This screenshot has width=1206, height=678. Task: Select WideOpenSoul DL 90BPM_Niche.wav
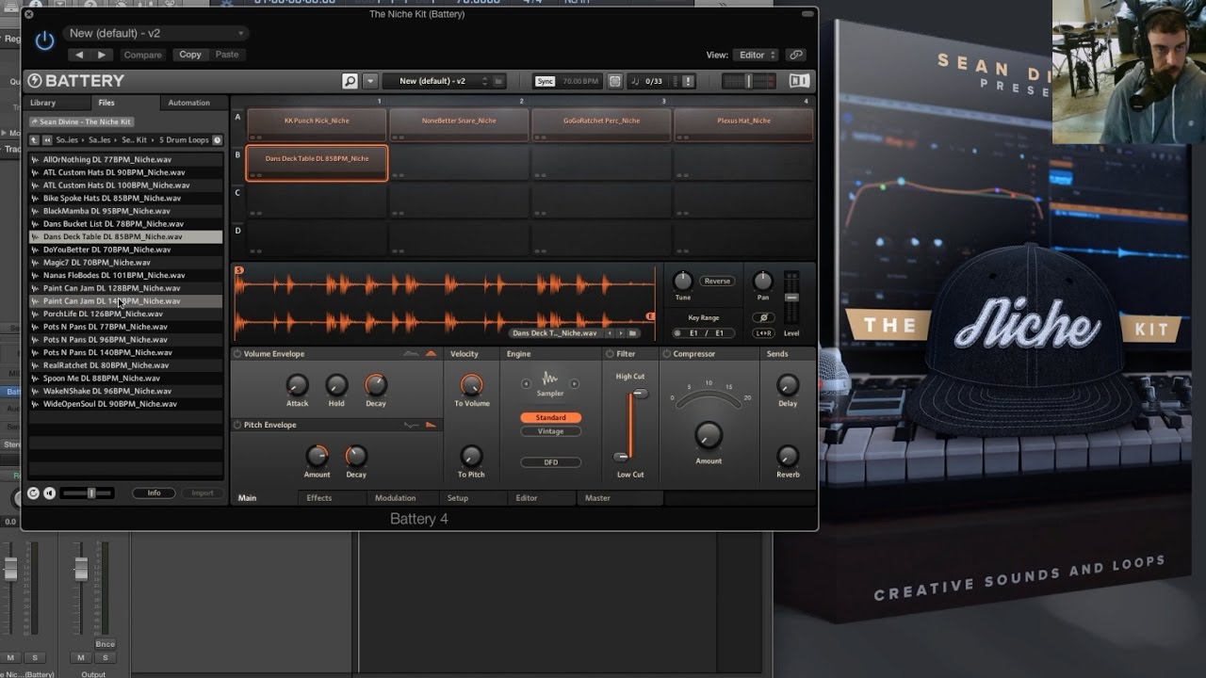click(125, 404)
